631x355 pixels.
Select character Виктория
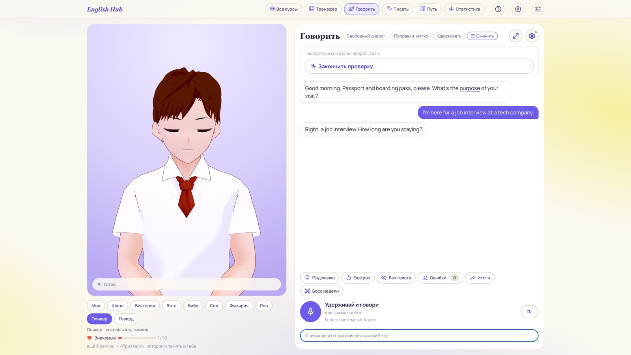145,306
